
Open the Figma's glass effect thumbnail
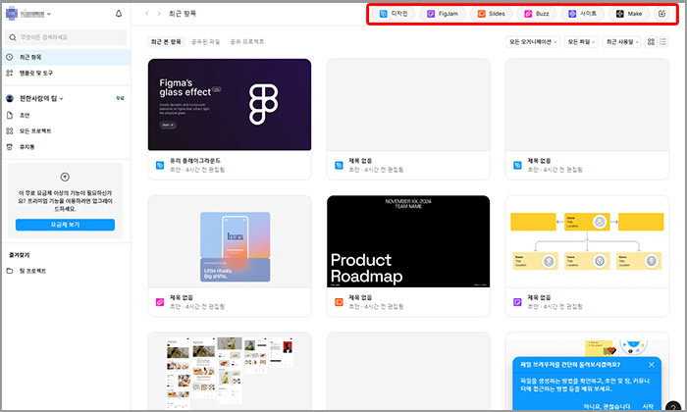pos(230,105)
